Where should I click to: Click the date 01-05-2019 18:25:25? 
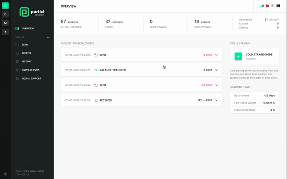(x=78, y=70)
